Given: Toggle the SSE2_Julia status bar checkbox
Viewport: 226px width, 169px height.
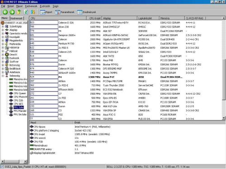Looking at the screenshot, I should pyautogui.click(x=2, y=167).
